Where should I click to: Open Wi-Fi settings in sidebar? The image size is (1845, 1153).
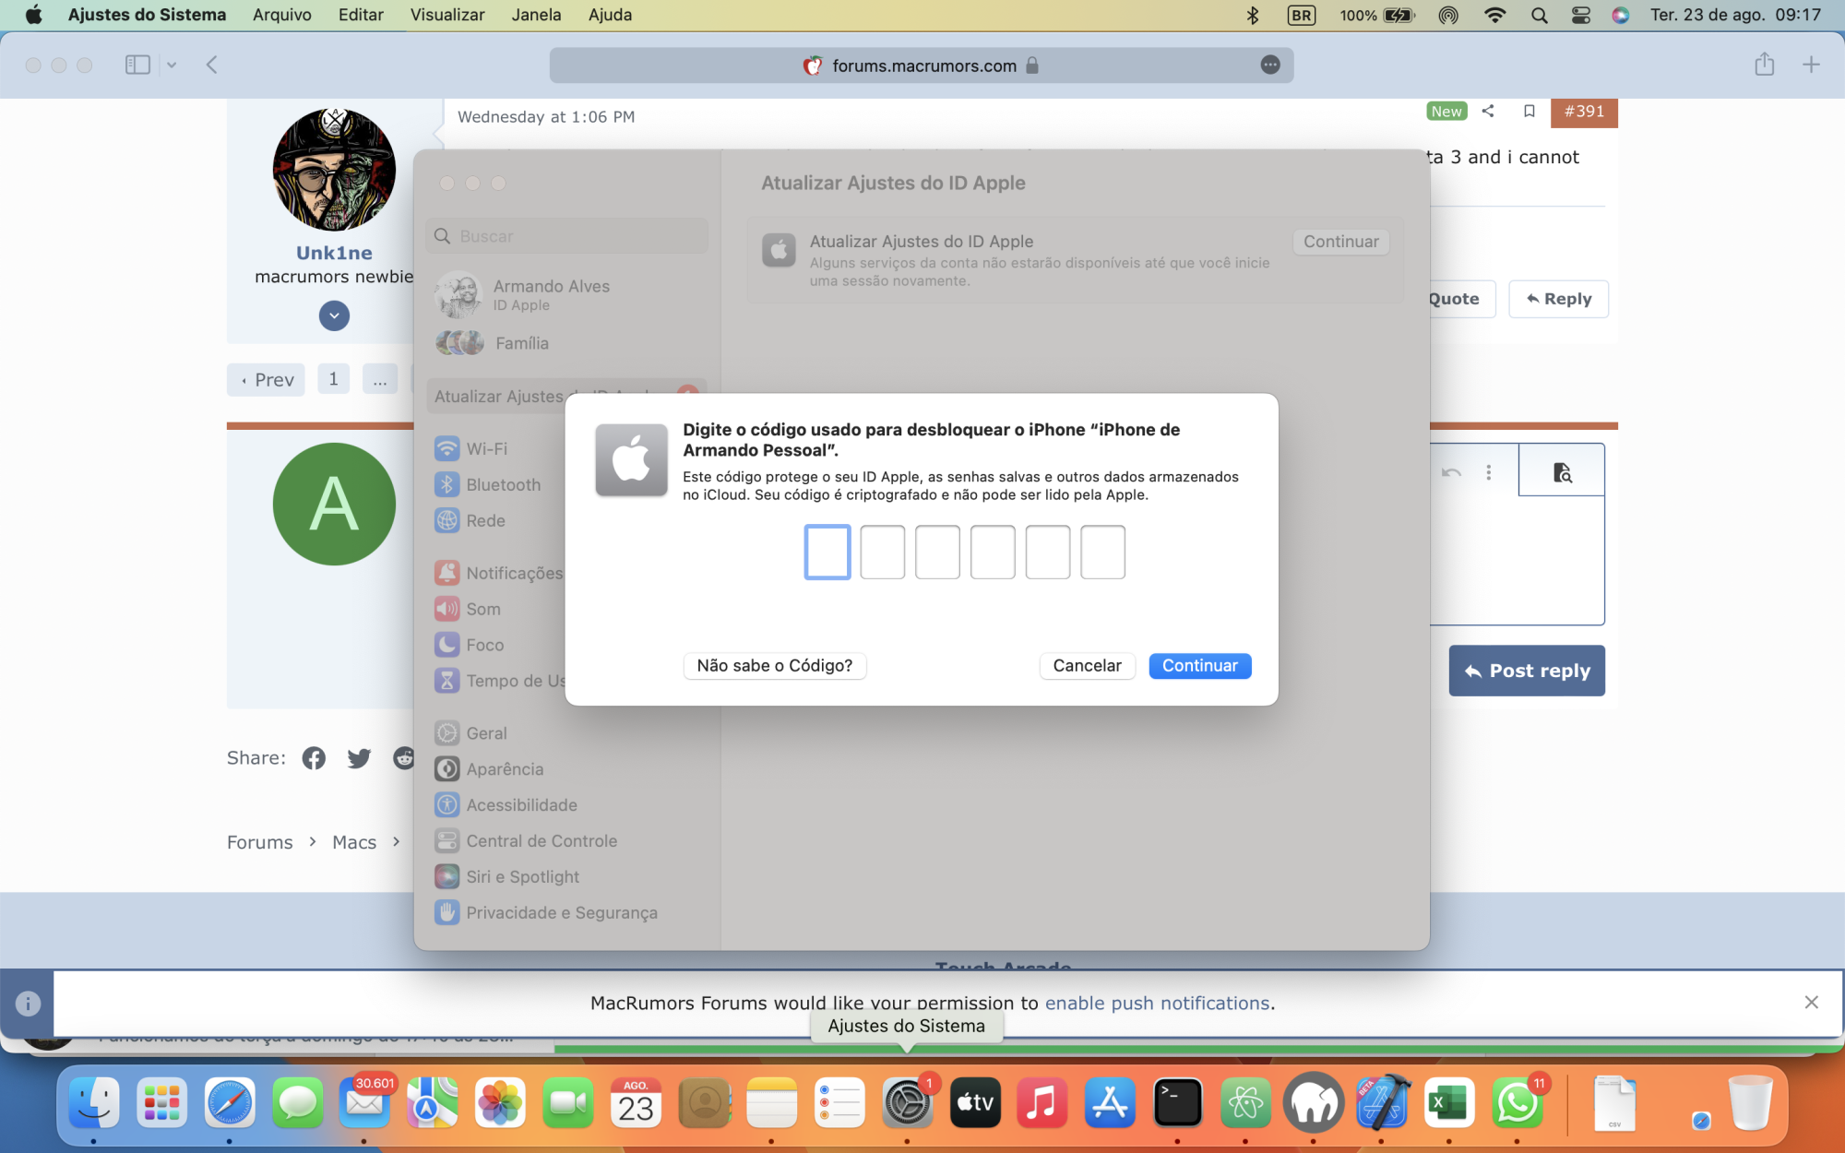tap(486, 448)
